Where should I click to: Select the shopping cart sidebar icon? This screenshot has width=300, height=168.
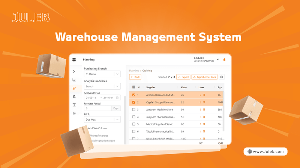pyautogui.click(x=74, y=88)
